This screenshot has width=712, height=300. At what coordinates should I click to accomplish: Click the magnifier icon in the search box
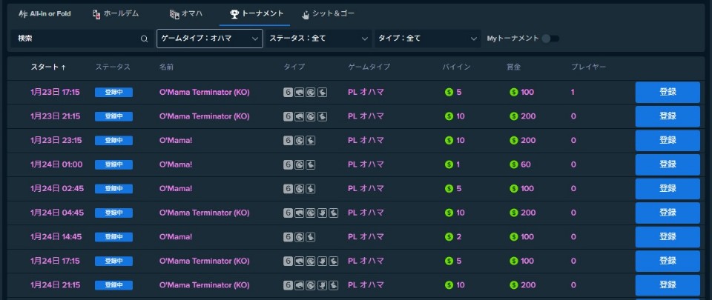(144, 39)
